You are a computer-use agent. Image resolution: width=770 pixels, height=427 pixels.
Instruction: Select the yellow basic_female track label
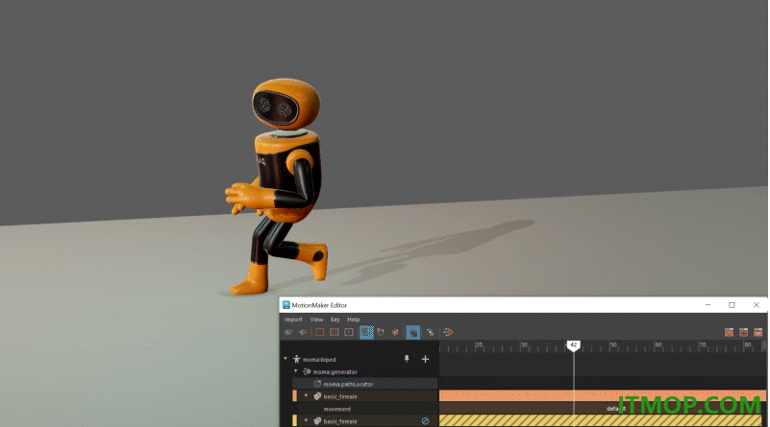coord(340,421)
